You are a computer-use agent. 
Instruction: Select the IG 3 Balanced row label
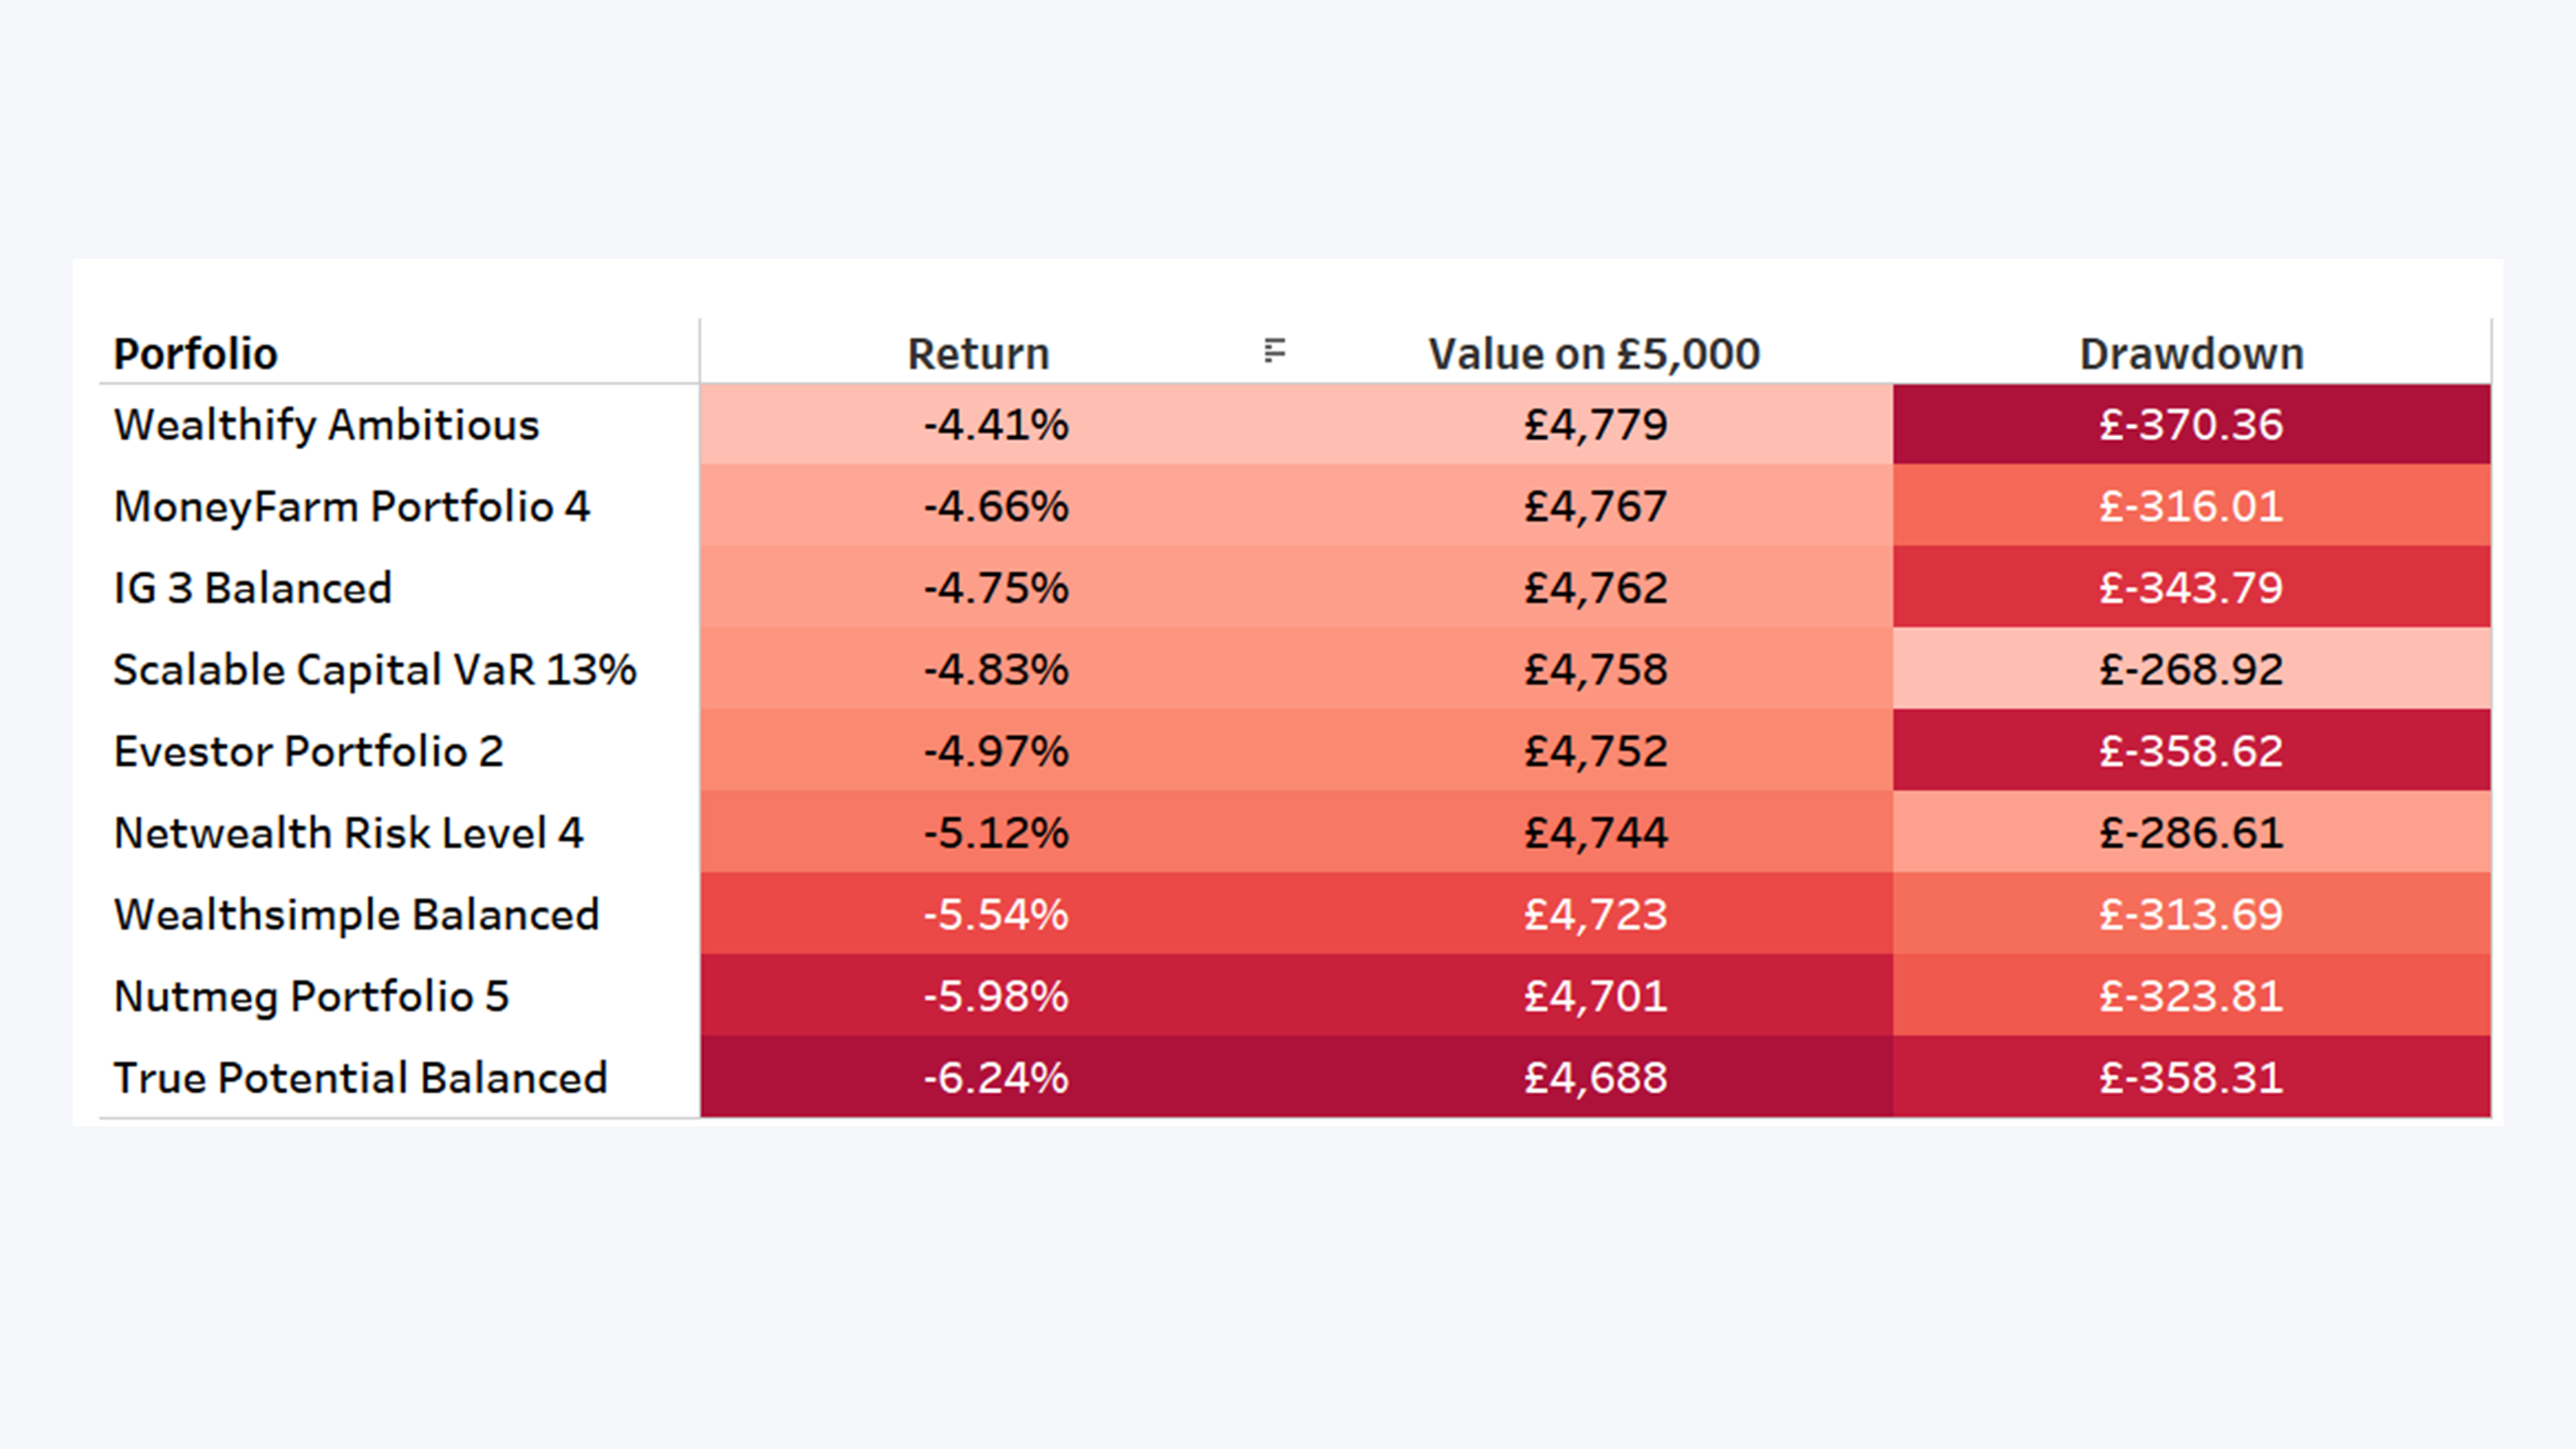(253, 588)
